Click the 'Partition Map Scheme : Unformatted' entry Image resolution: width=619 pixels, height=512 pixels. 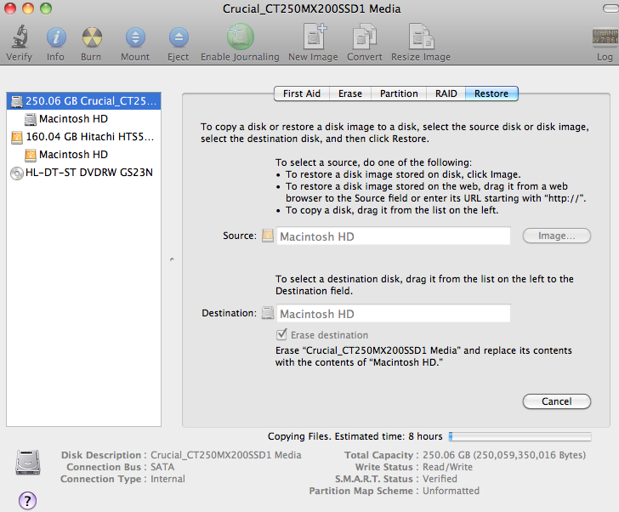pyautogui.click(x=394, y=491)
